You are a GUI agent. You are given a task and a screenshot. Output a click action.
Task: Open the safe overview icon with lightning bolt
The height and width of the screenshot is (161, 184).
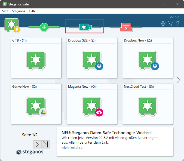[x=12, y=26]
